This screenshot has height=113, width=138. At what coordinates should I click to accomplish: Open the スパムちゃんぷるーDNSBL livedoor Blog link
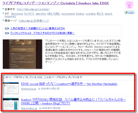74,101
